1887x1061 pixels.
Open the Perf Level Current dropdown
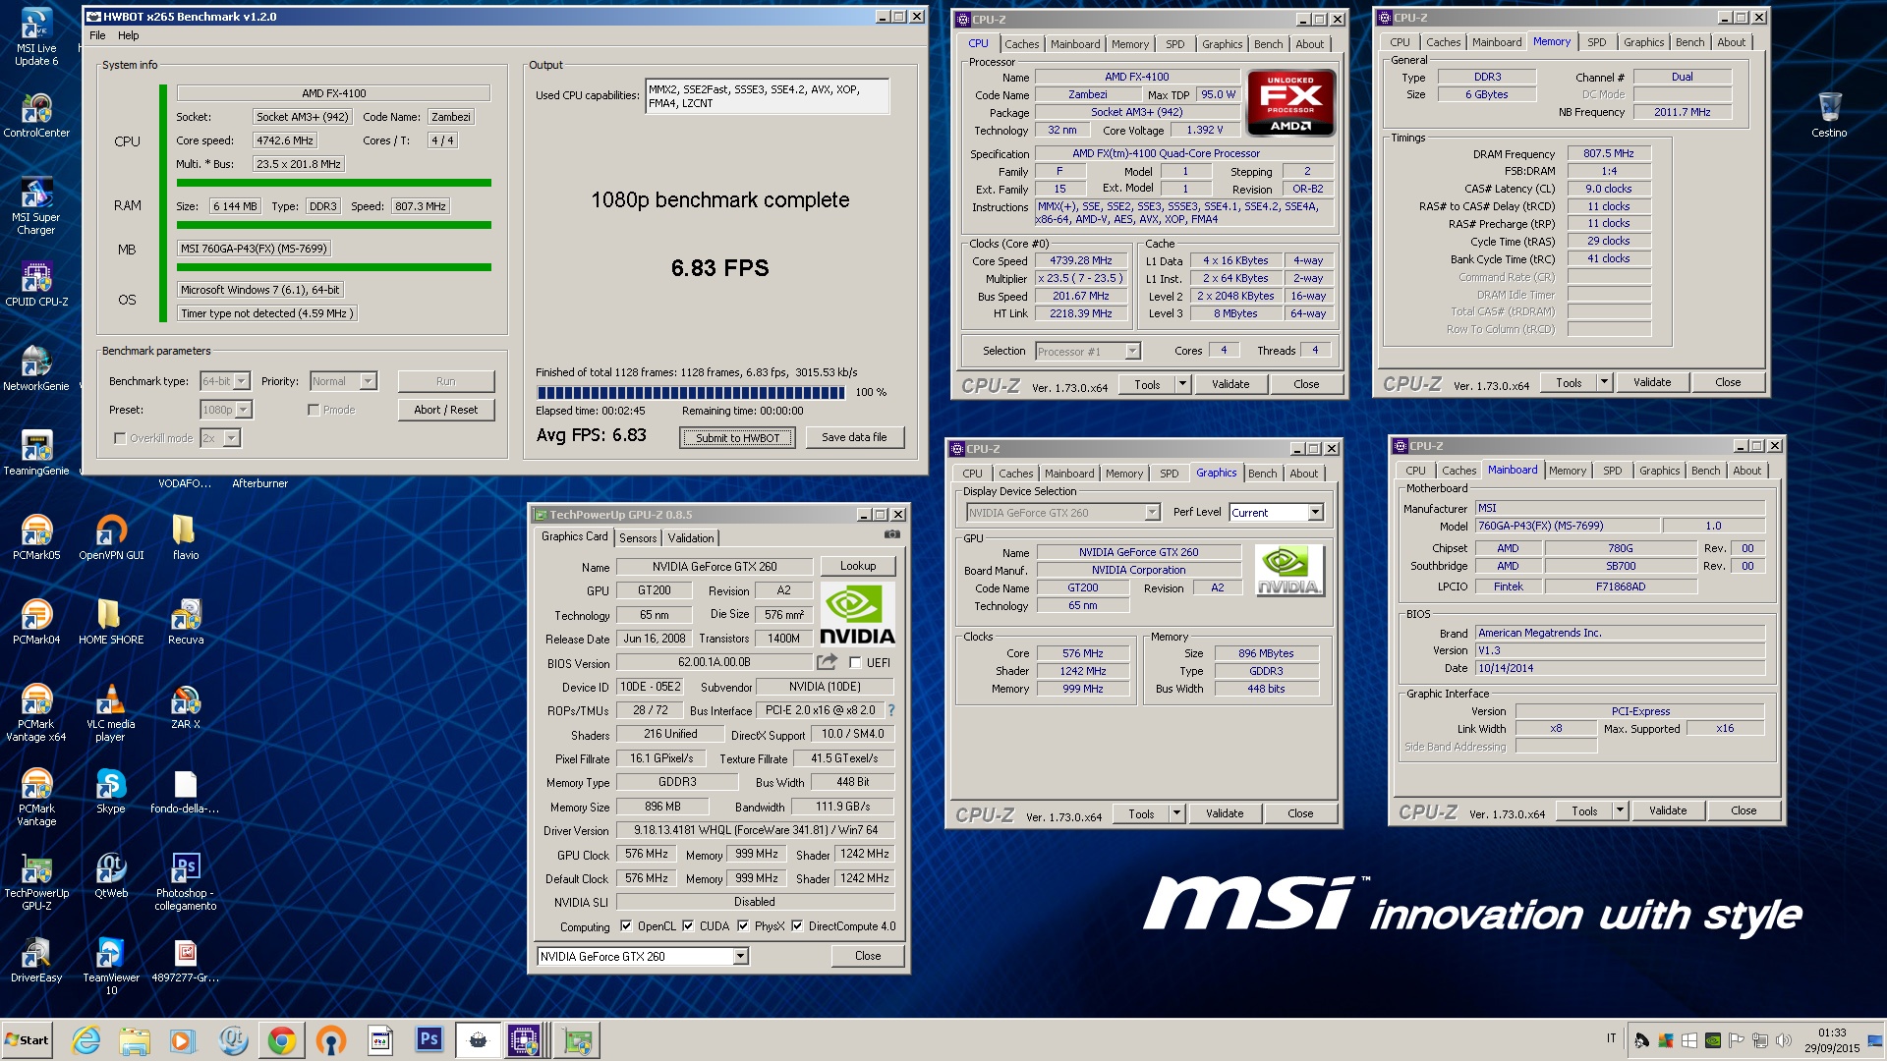click(x=1276, y=512)
